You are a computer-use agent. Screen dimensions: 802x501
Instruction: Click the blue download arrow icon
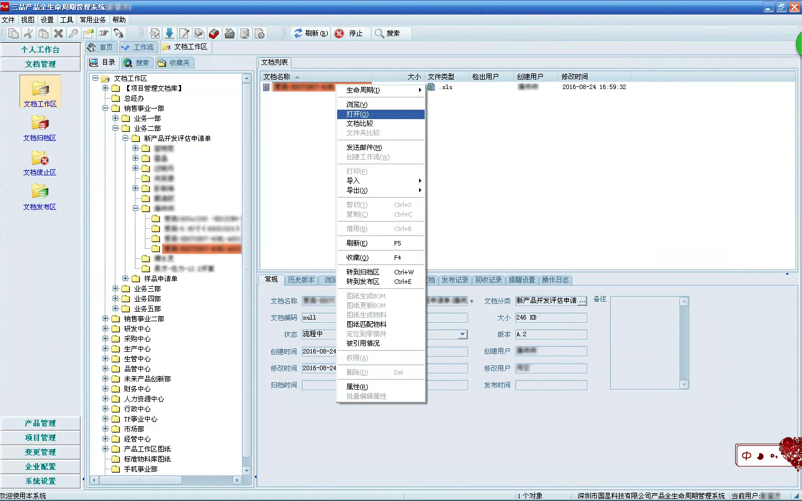[169, 33]
